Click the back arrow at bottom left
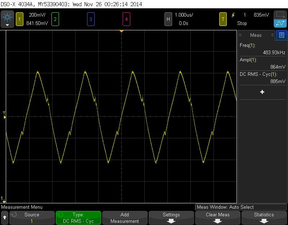Viewport: 288px width, 225px height. click(5, 217)
